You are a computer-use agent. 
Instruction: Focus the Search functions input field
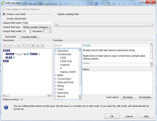tap(68, 45)
